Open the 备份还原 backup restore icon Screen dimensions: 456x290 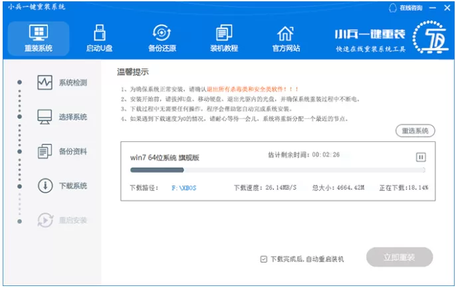(x=162, y=33)
